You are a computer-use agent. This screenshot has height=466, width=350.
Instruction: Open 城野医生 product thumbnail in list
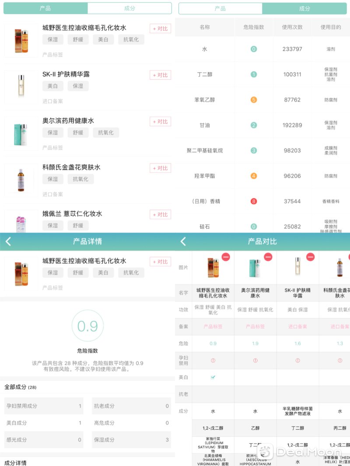point(21,41)
